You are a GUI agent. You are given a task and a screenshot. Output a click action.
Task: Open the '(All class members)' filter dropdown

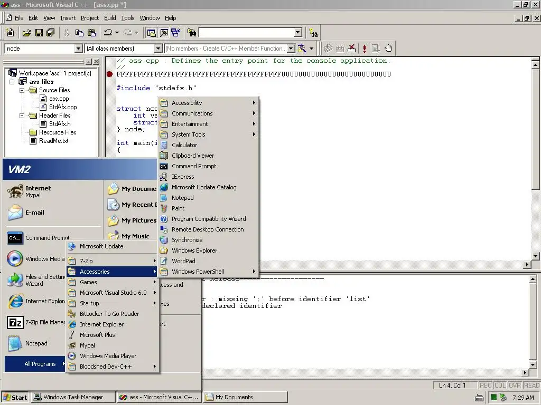[x=158, y=49]
